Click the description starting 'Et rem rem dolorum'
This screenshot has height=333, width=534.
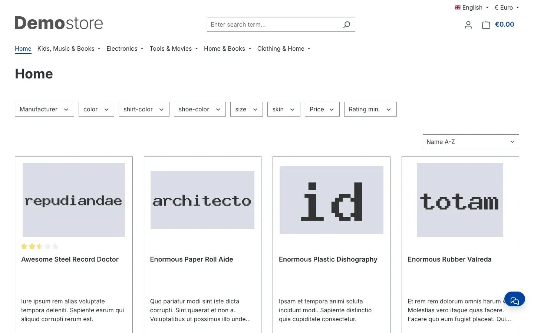tap(460, 310)
